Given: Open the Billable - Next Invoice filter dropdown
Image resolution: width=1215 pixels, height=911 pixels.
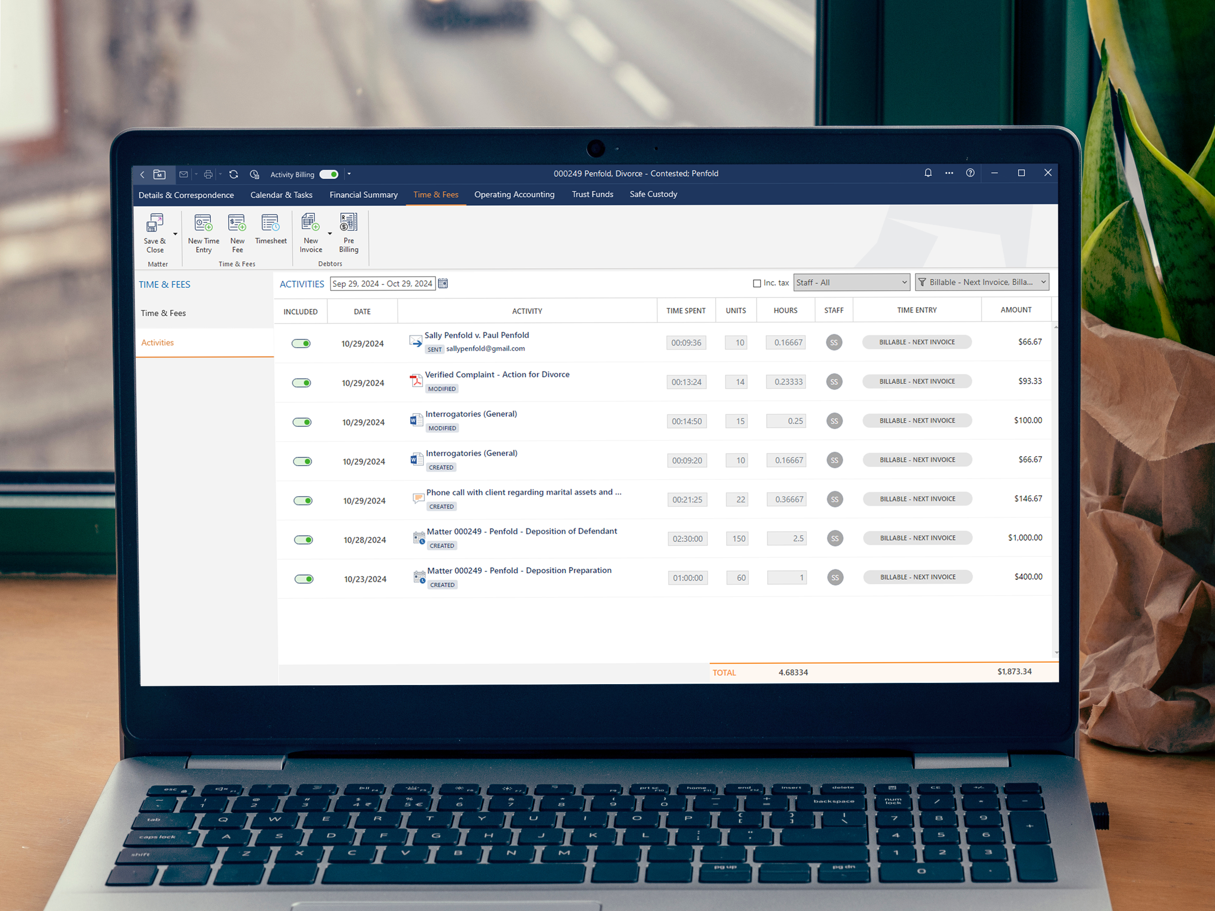Looking at the screenshot, I should [982, 282].
